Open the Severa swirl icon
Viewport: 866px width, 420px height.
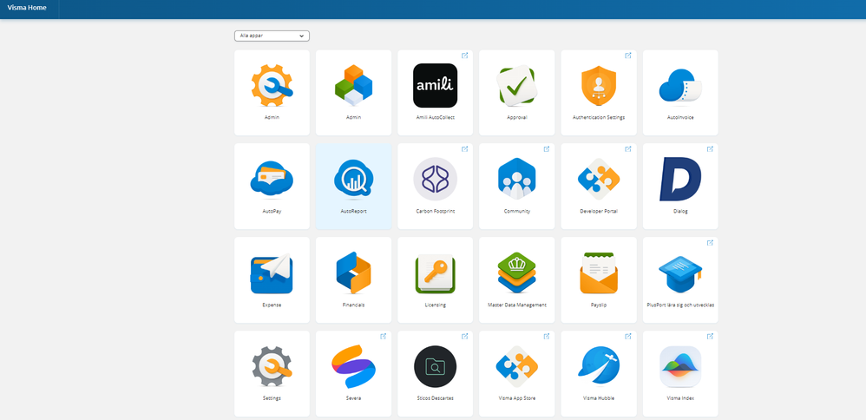[353, 366]
